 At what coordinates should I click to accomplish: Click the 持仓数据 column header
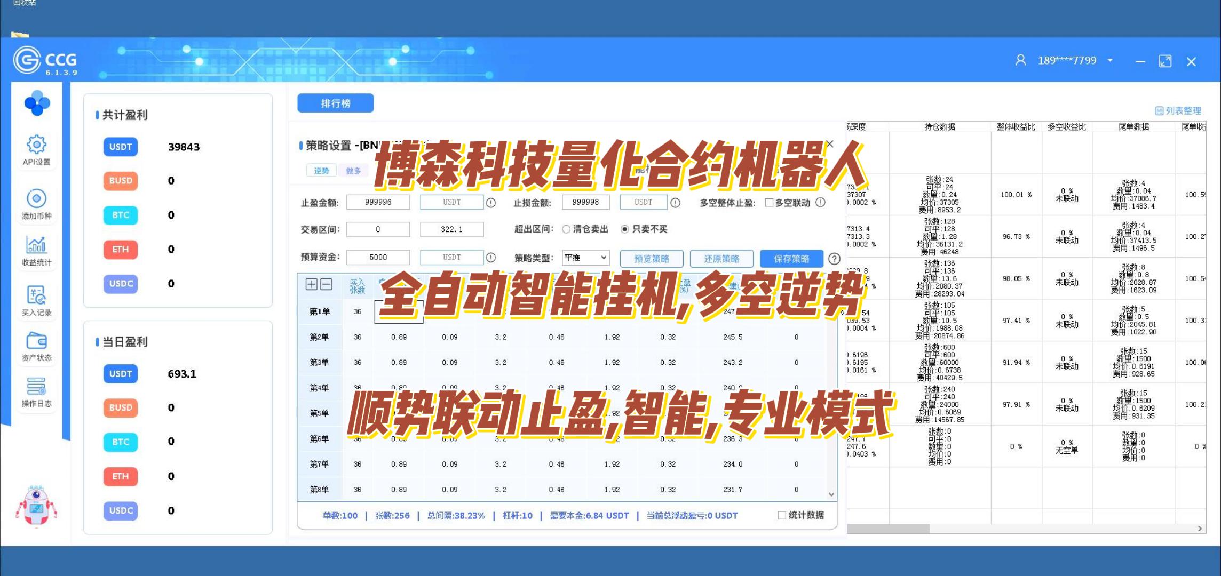click(x=940, y=127)
